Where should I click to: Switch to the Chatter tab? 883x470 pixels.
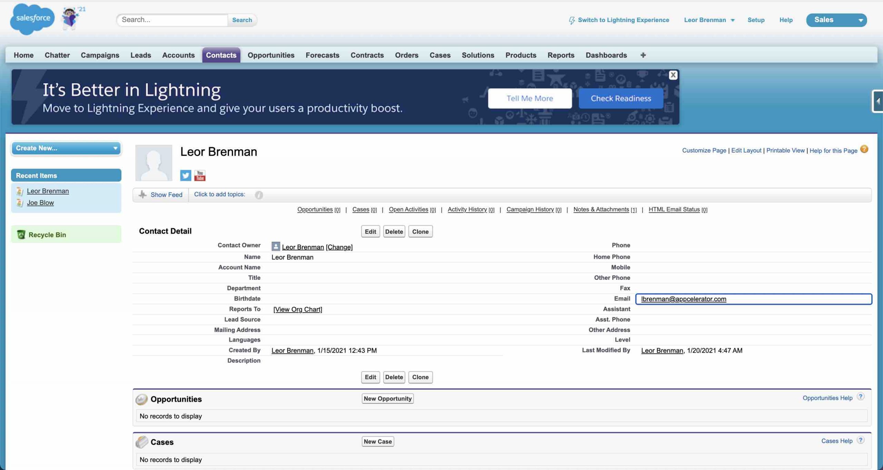click(57, 55)
